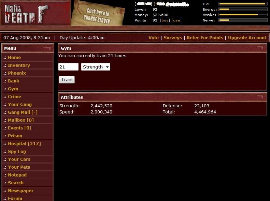Click the gun icon in Gym header

[259, 48]
